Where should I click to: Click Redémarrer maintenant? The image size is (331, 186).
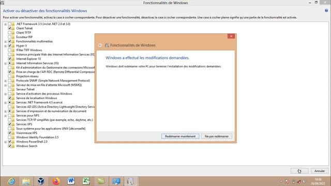click(x=180, y=136)
